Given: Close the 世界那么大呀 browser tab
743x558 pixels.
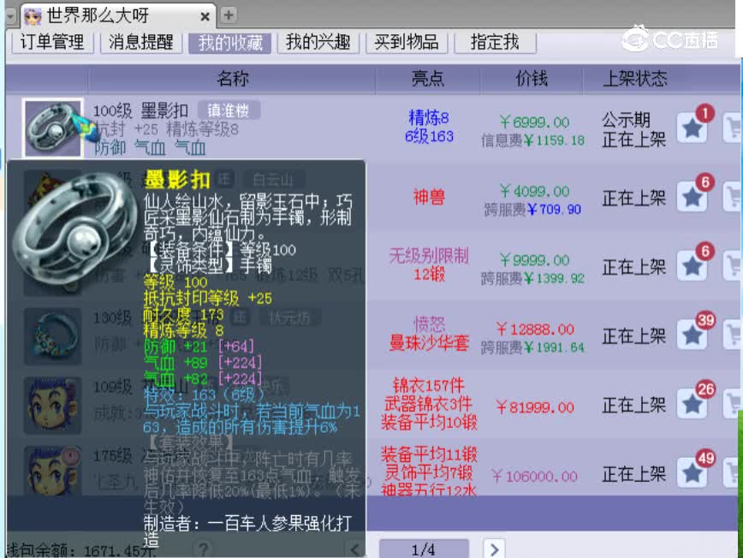Looking at the screenshot, I should pos(205,17).
